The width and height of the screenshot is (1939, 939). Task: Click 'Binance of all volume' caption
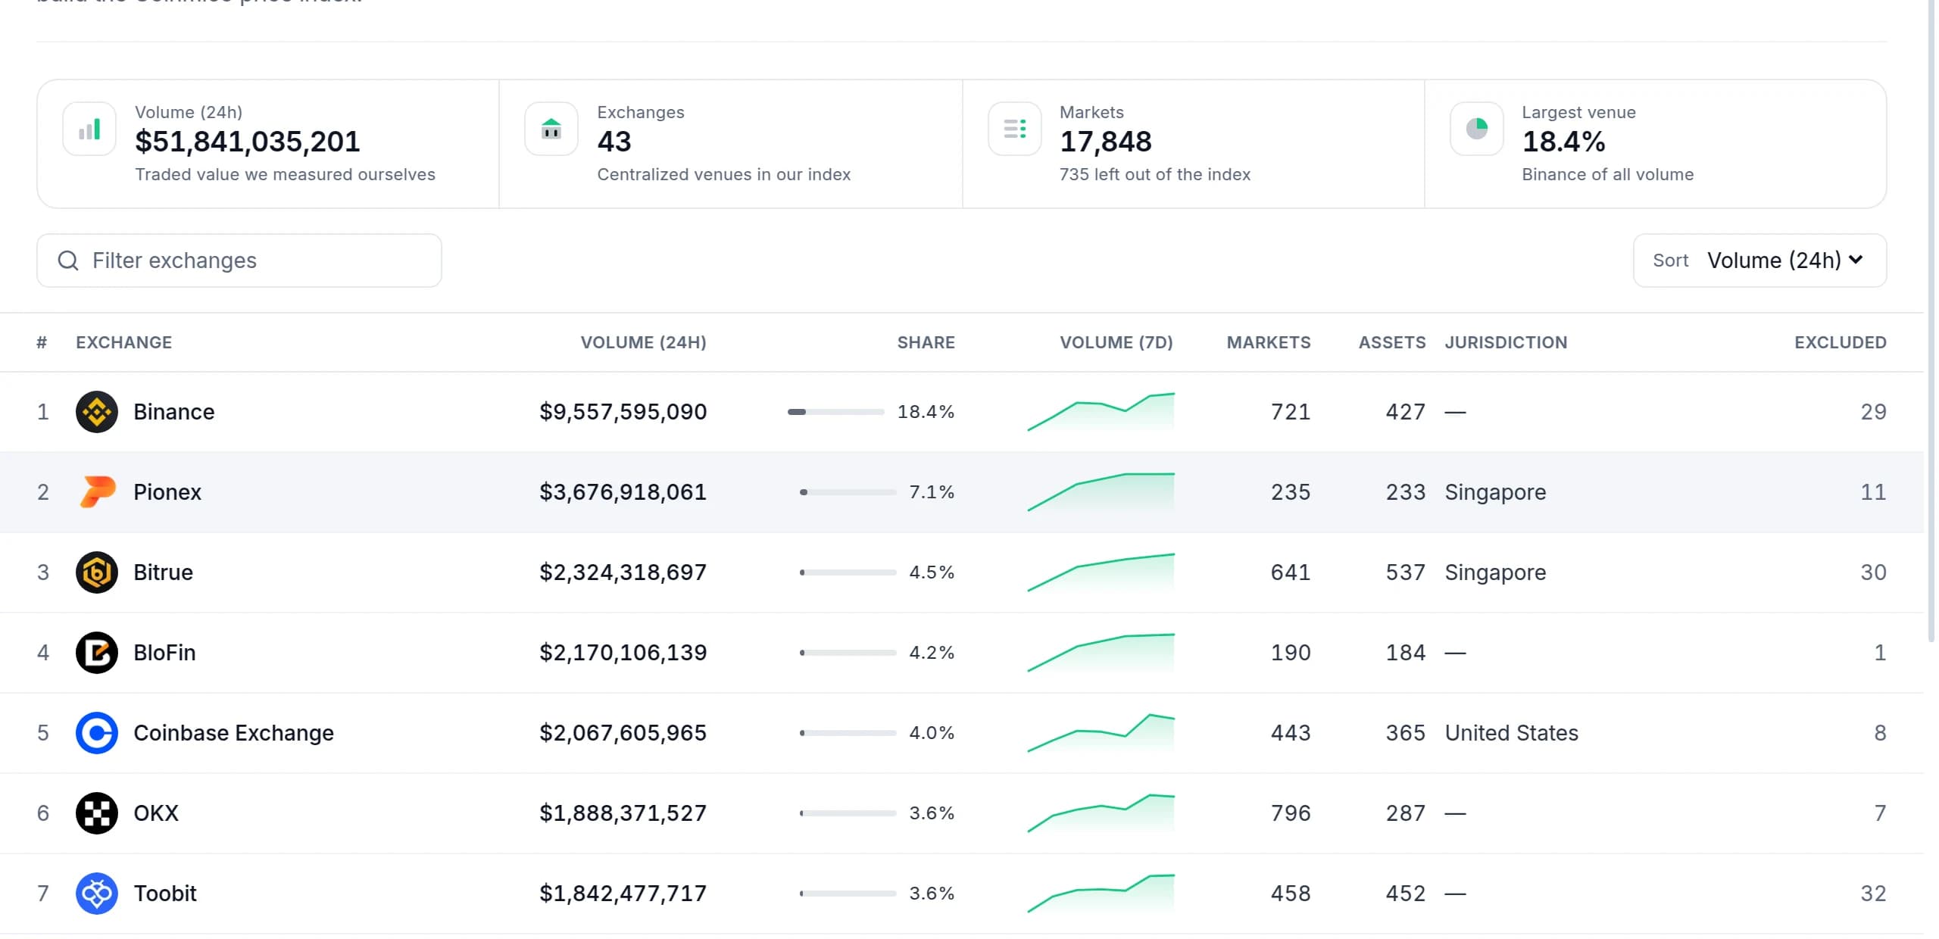1608,174
